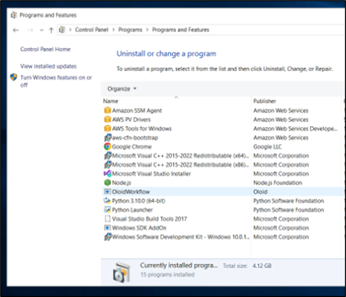Click the Visual Studio Installer purple icon

[107, 173]
